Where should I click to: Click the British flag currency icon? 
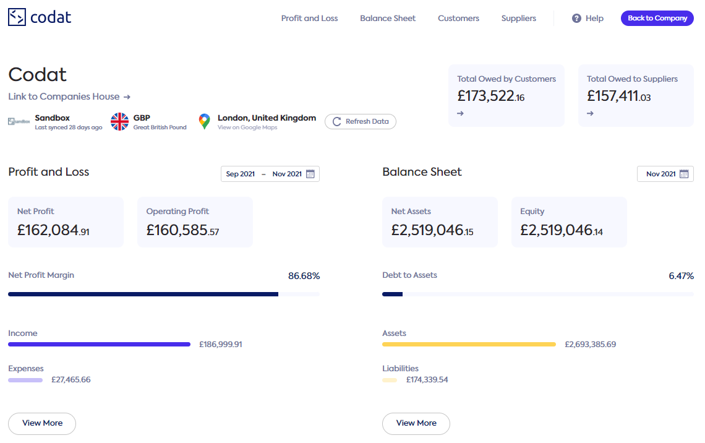pos(119,122)
